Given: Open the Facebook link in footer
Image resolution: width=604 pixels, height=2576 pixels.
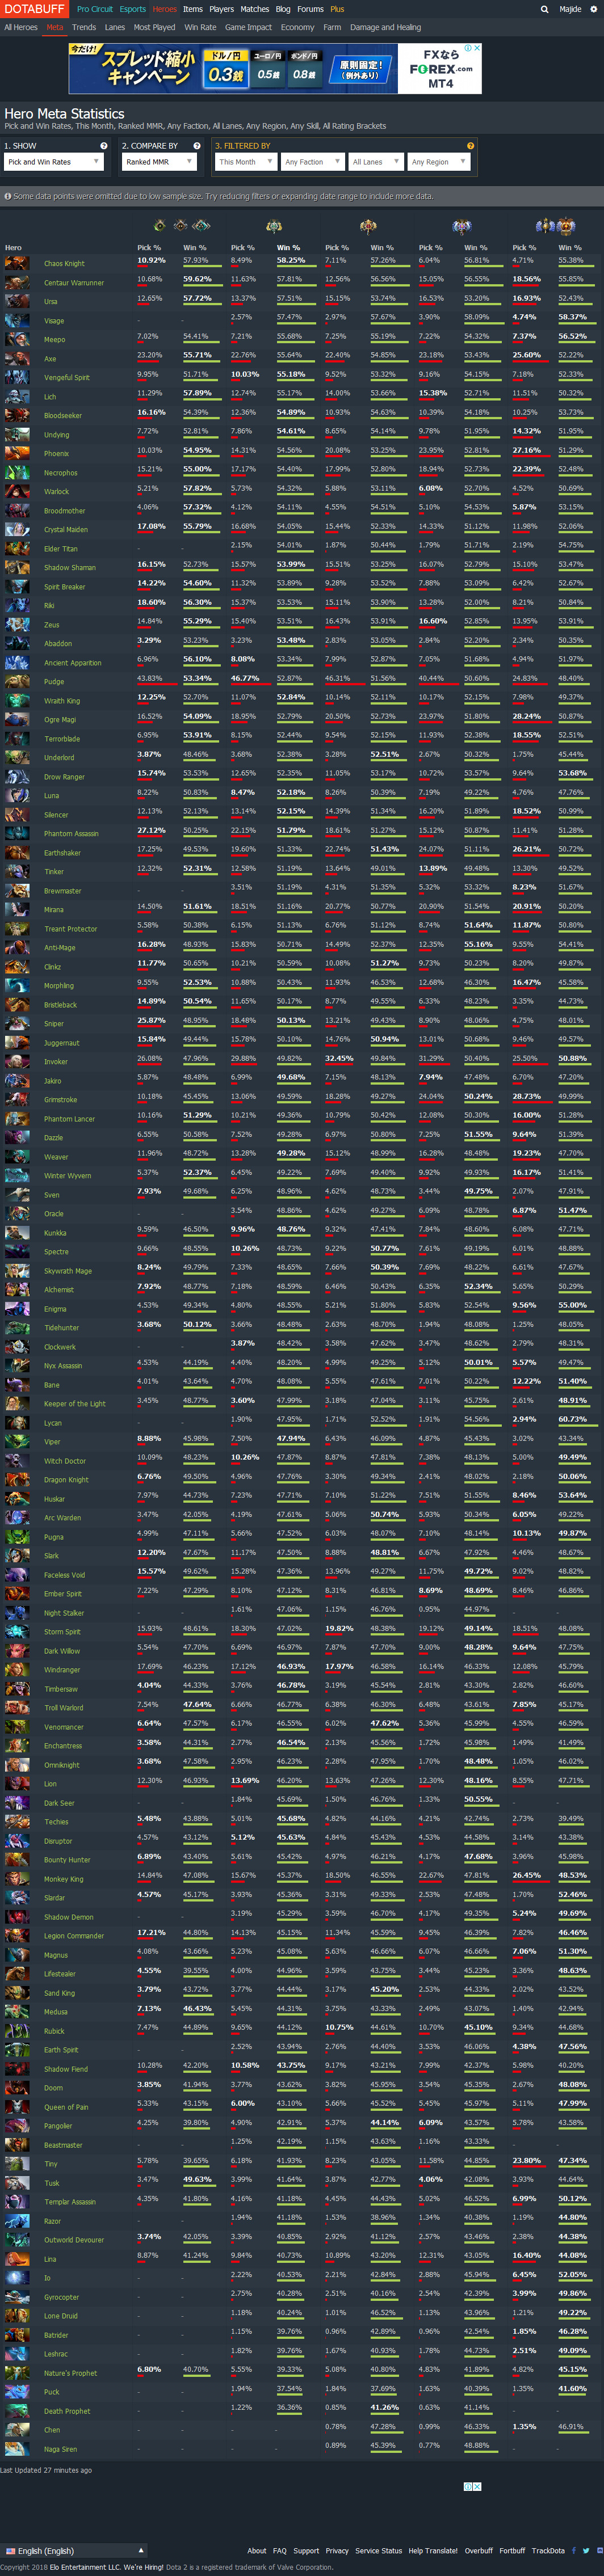Looking at the screenshot, I should pos(574,2551).
